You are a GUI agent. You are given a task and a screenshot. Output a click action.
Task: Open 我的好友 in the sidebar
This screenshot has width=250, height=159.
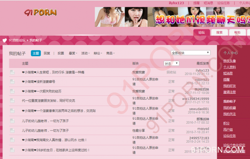pos(229,86)
